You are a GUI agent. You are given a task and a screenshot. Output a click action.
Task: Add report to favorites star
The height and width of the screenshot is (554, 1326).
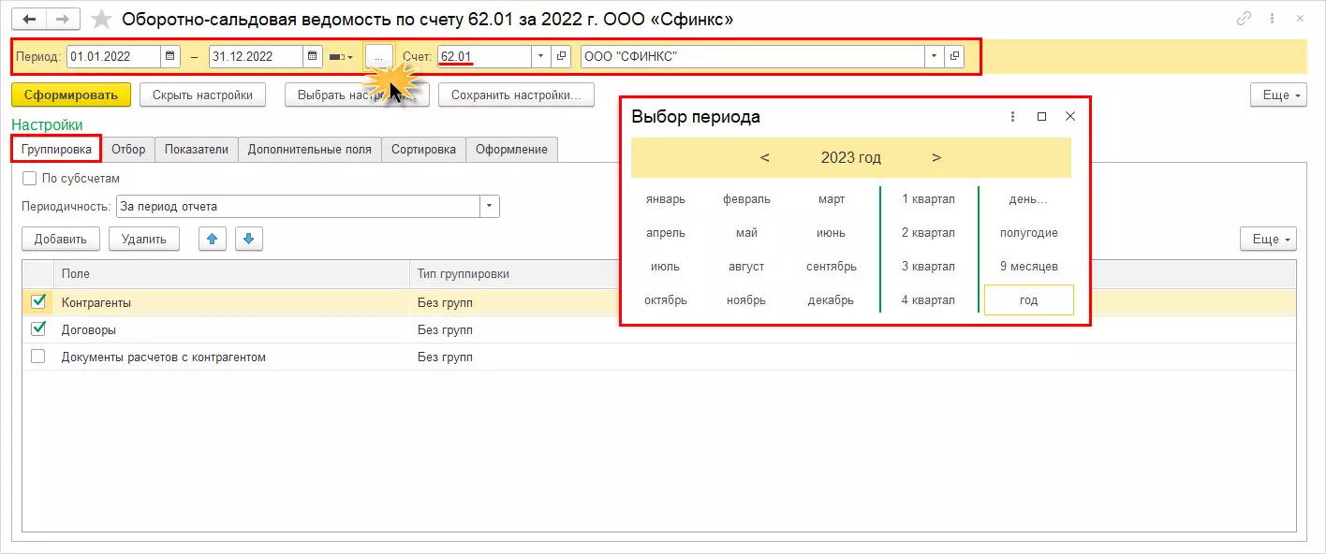pyautogui.click(x=101, y=19)
